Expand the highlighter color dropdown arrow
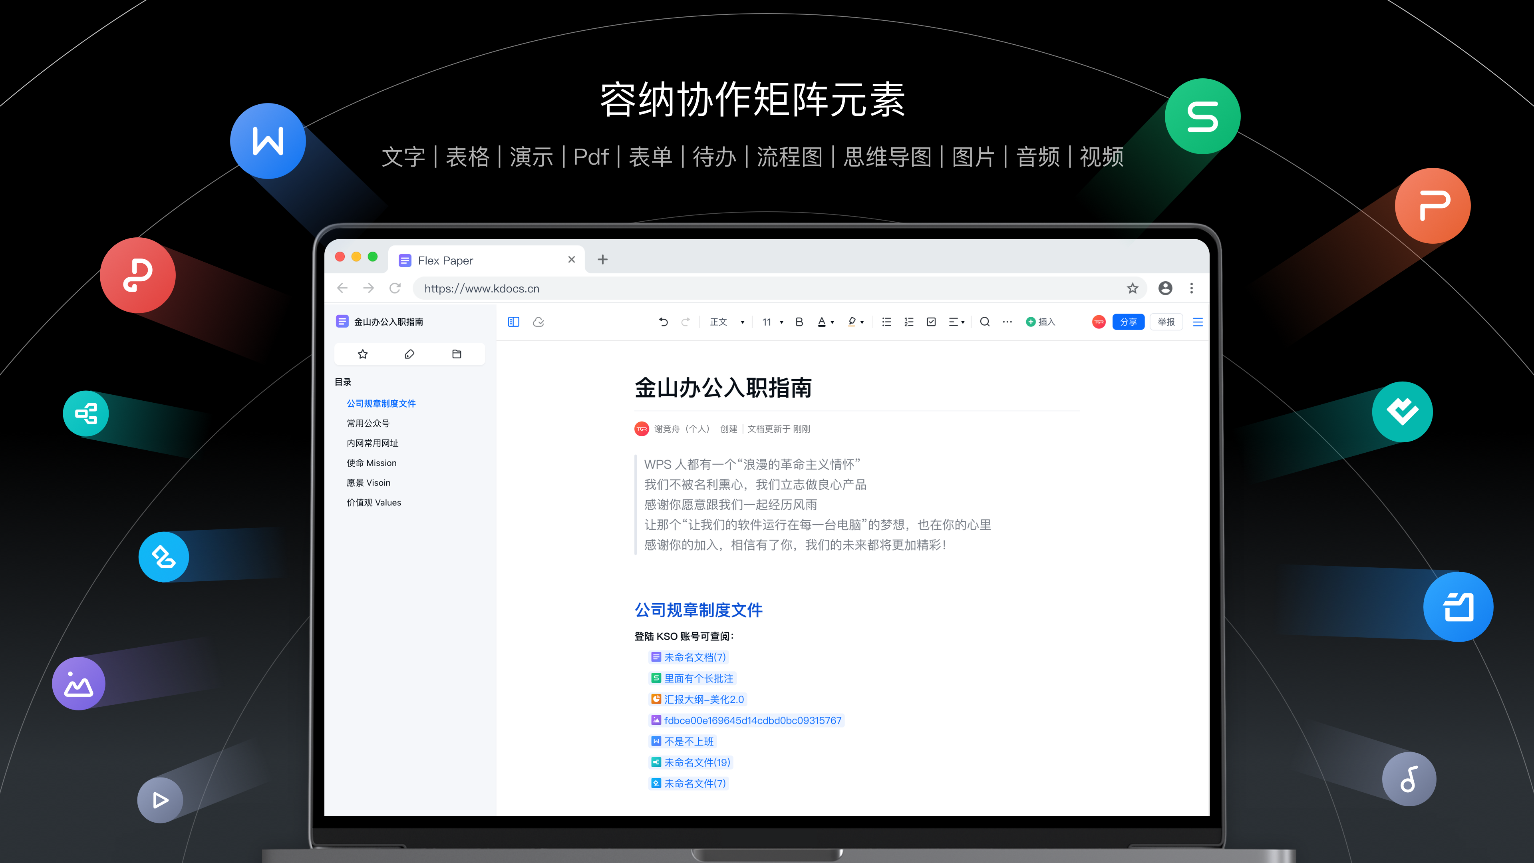 tap(862, 322)
